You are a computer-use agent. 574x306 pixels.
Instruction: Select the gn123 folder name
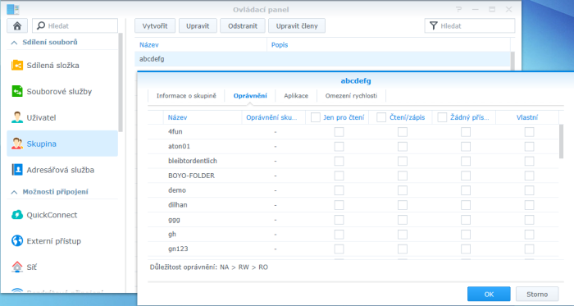[178, 249]
